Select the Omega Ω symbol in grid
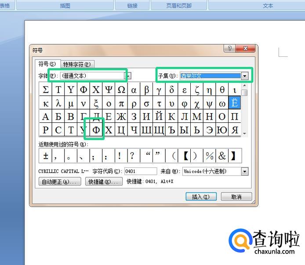Viewport: 305px width, 265px height. pos(121,89)
